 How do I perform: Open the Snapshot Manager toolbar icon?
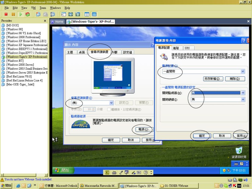click(53, 14)
